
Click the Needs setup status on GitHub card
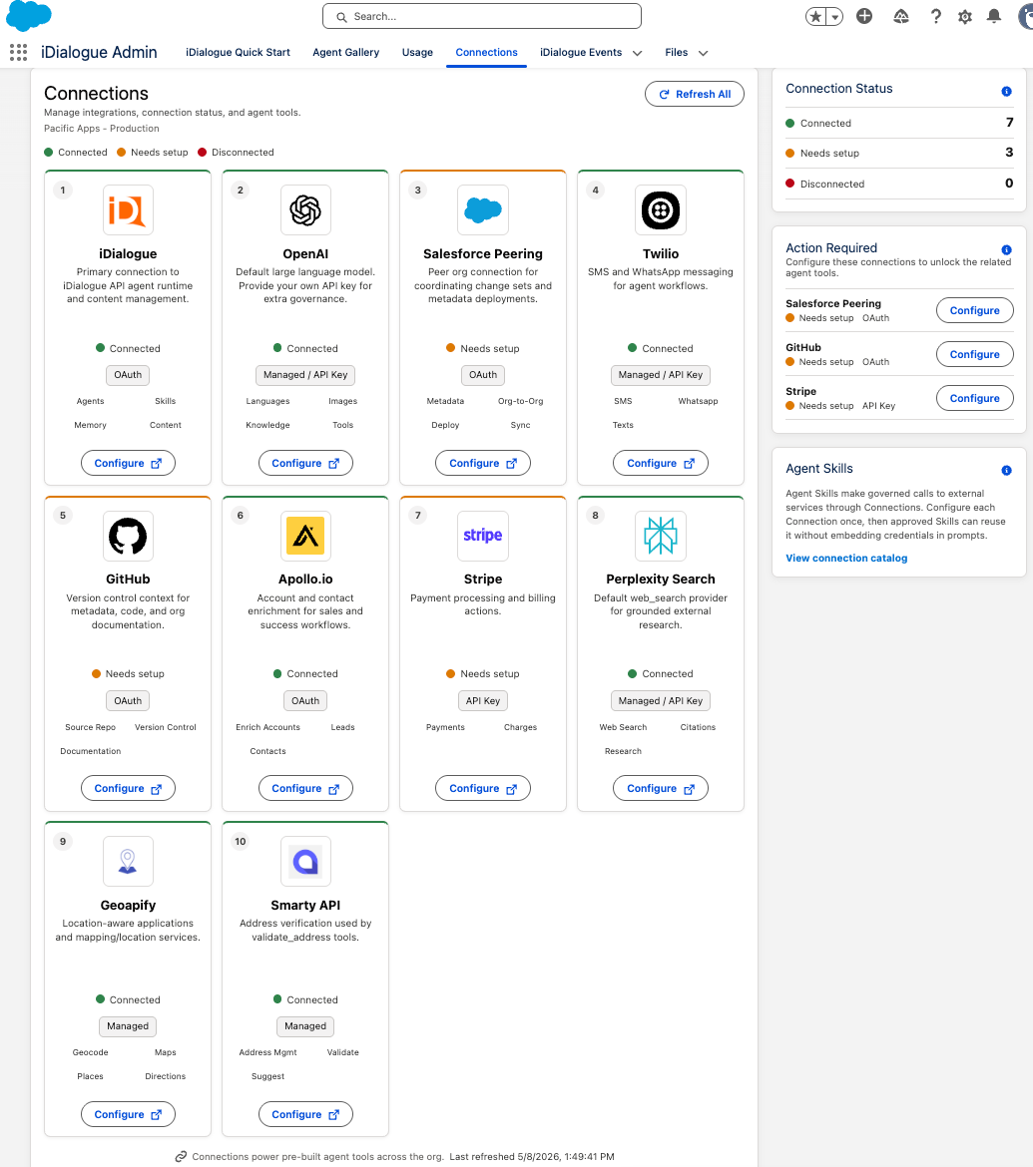pyautogui.click(x=128, y=673)
